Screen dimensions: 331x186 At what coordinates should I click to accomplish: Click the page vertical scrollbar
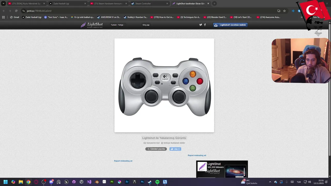point(329,90)
